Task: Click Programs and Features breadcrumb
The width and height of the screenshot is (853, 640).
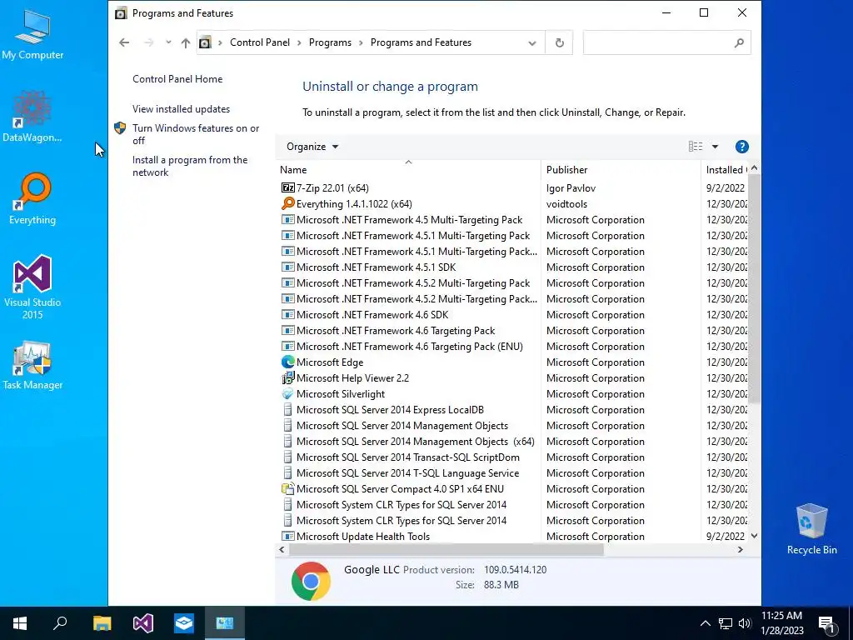Action: pyautogui.click(x=421, y=42)
